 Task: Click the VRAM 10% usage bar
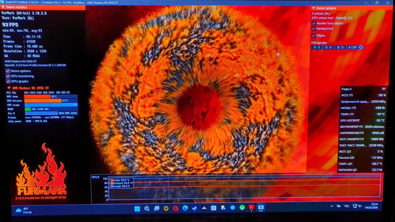(51, 109)
